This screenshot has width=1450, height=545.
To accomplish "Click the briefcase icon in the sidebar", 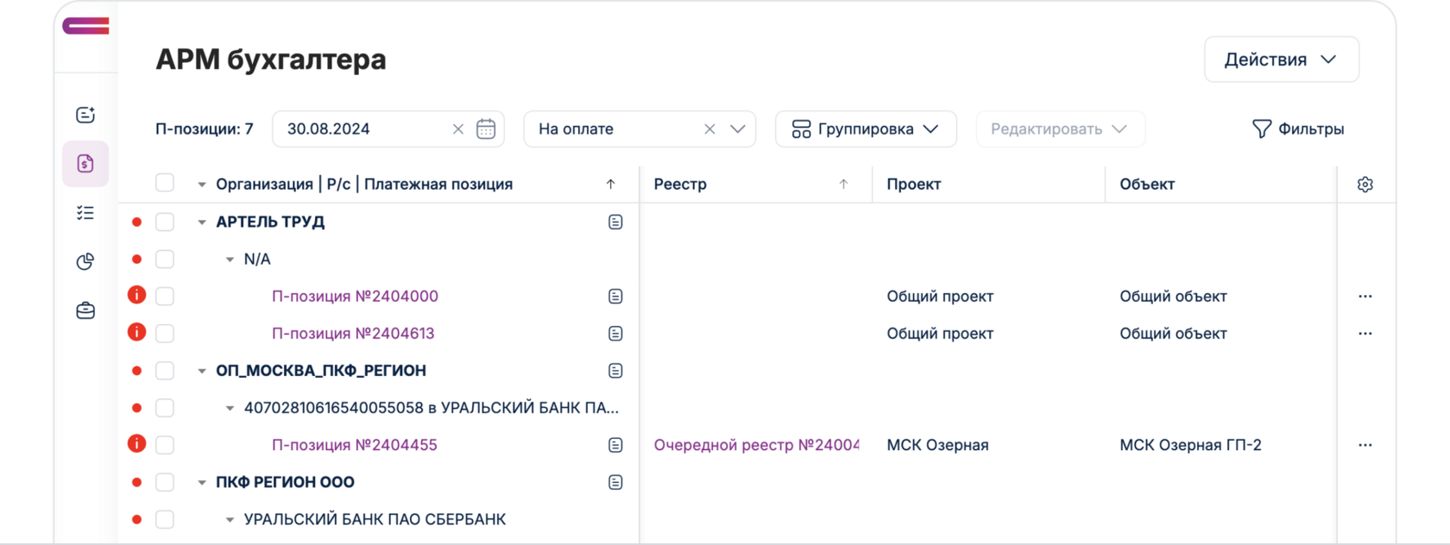I will (x=85, y=310).
